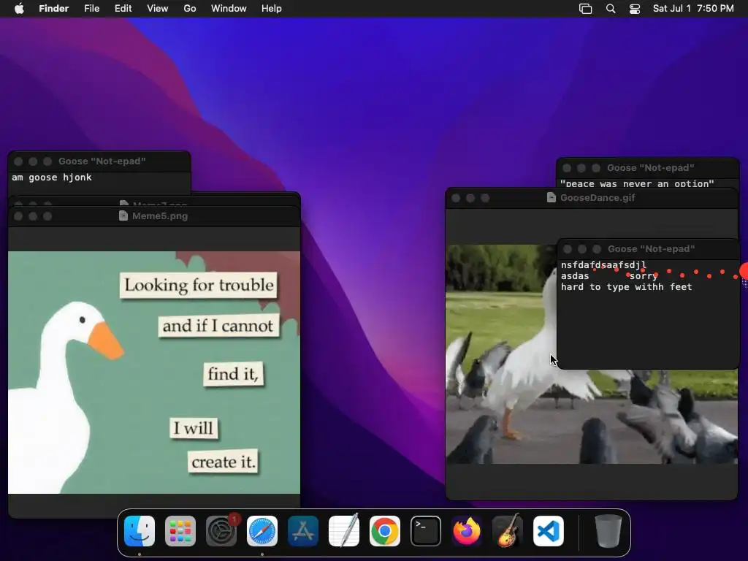Launch Visual Studio Code from the dock

tap(548, 531)
